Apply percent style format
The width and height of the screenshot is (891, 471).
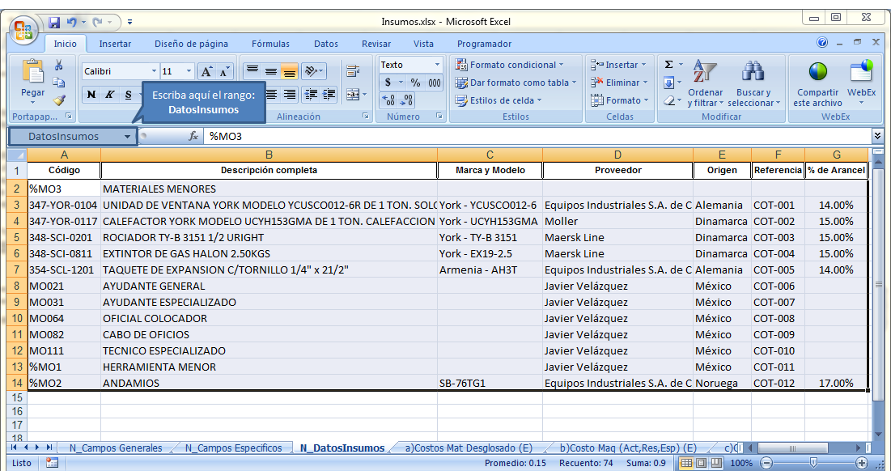(x=415, y=83)
